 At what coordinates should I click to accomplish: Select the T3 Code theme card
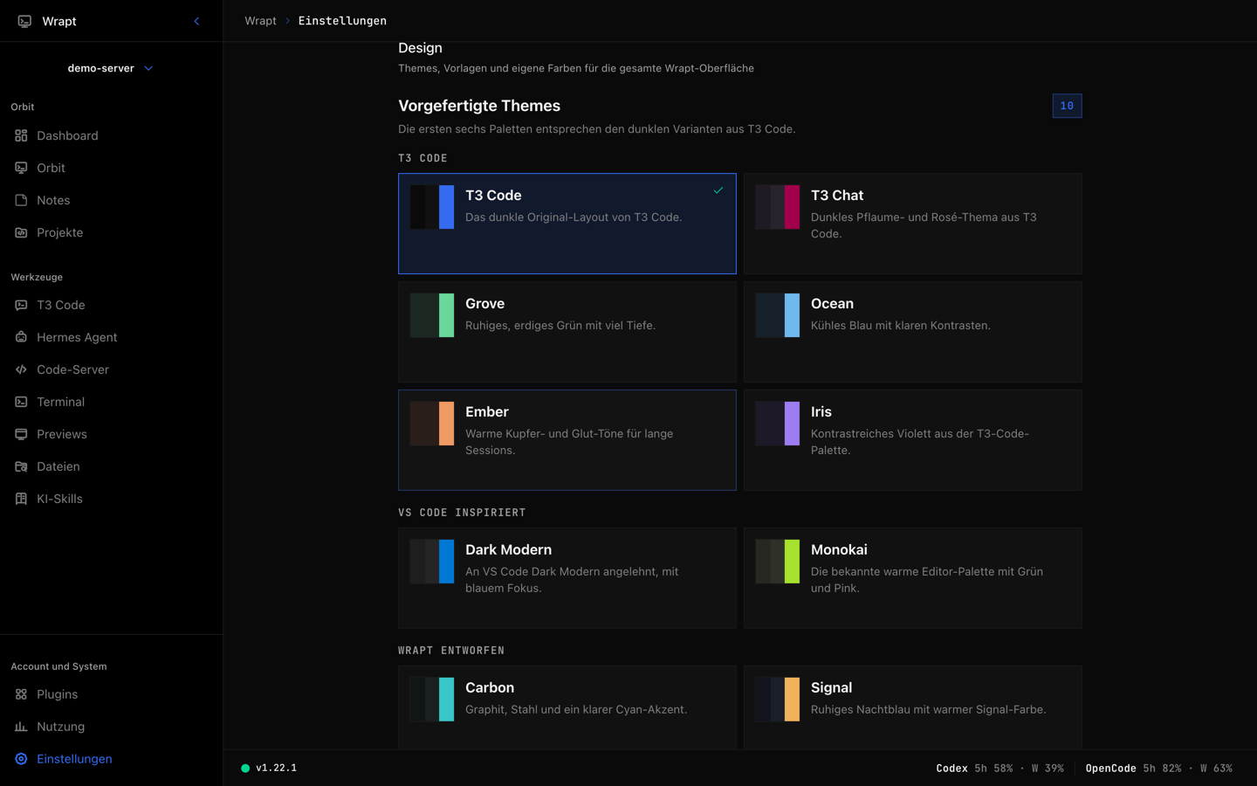[567, 224]
